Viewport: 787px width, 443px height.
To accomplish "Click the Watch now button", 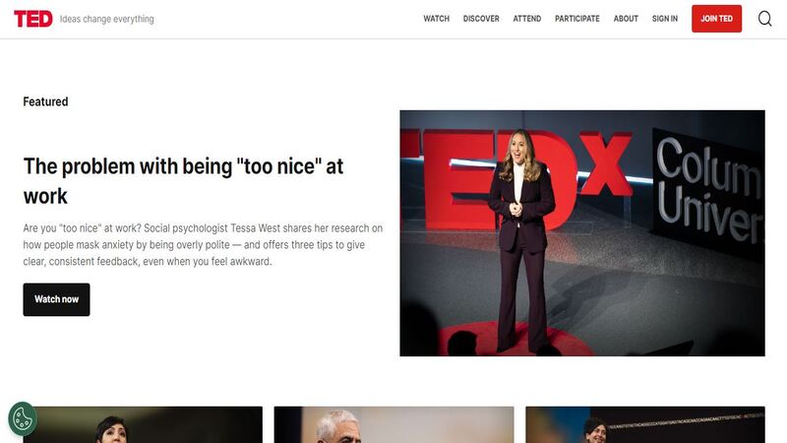I will (x=56, y=299).
